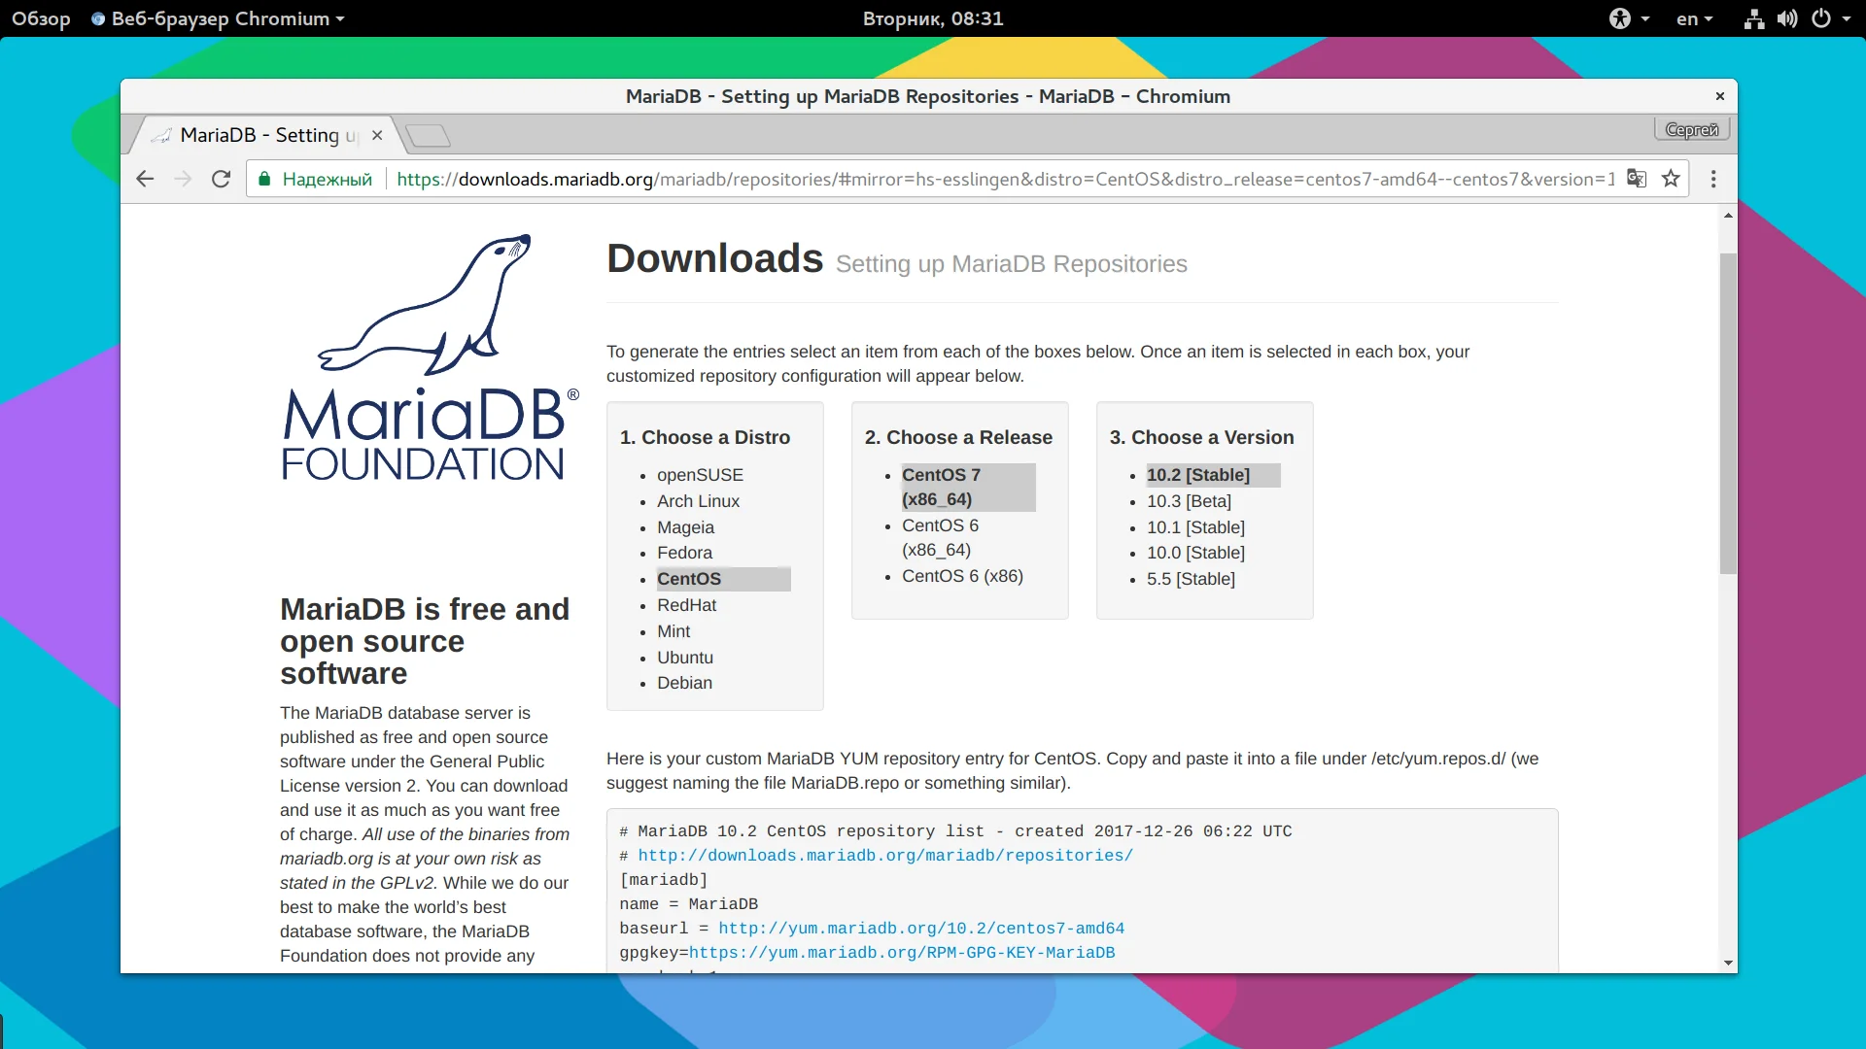Bookmark page with star icon
This screenshot has height=1049, width=1866.
click(1671, 179)
